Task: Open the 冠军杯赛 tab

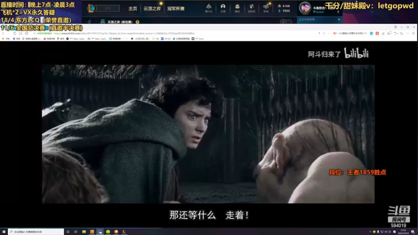Action: click(x=176, y=8)
